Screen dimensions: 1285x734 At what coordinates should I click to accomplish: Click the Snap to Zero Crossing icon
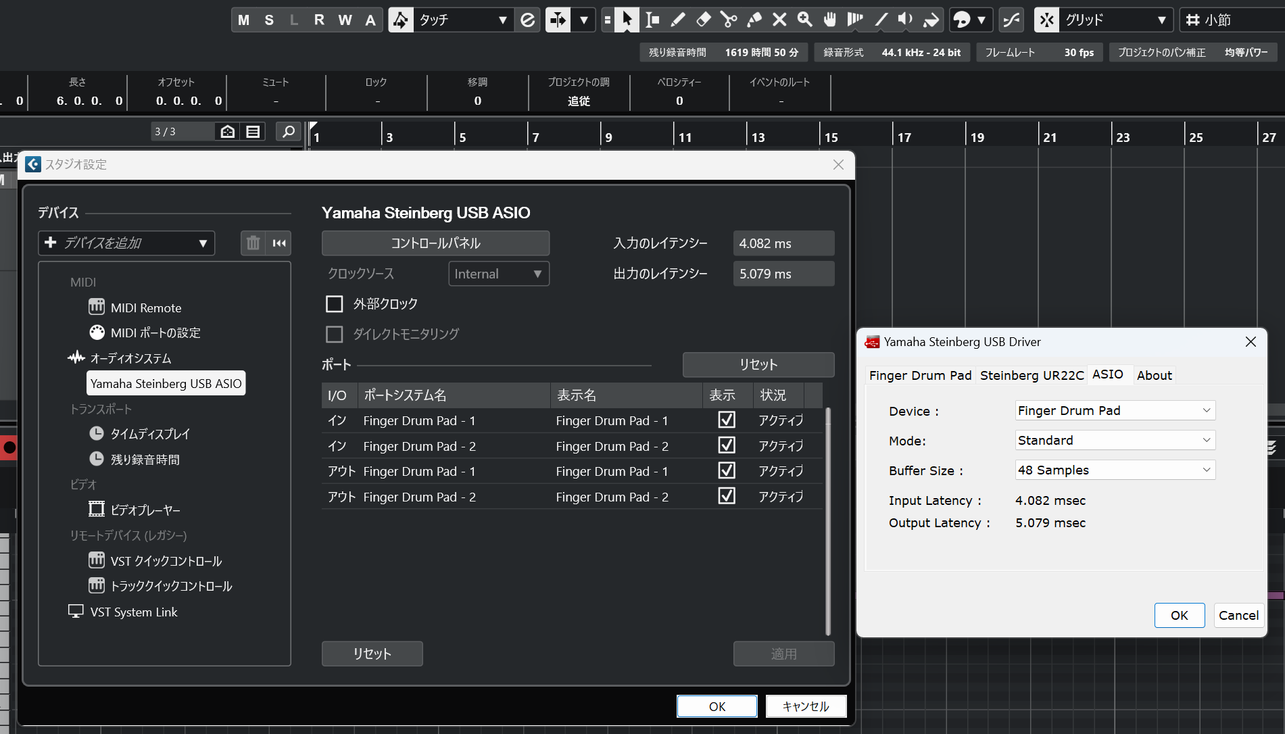(1011, 20)
